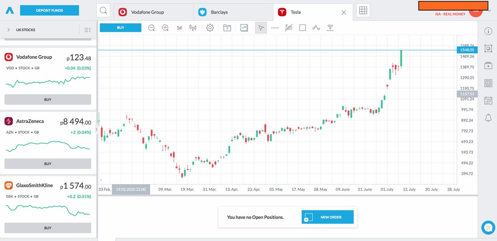
Task: Select the polyline path drawing tool
Action: tap(316, 28)
